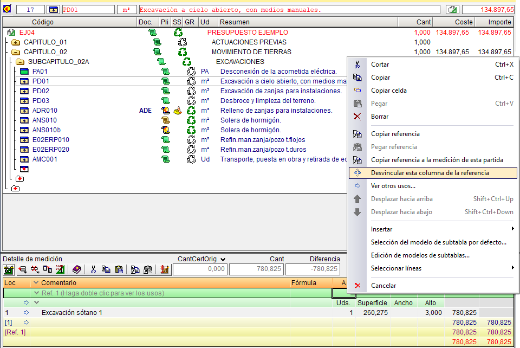Click the DWF/DXF import icon
The height and width of the screenshot is (348, 520).
coord(60,269)
